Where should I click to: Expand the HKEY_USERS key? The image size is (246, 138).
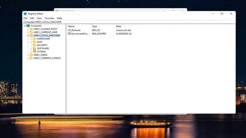click(x=28, y=55)
